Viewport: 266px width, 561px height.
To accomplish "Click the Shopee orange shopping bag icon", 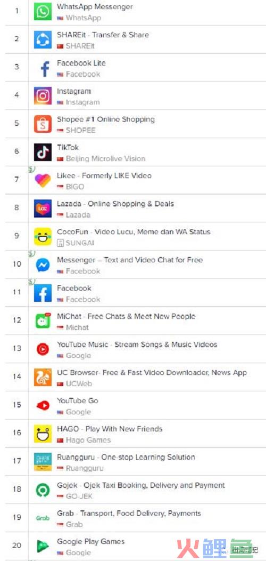I will tap(43, 124).
